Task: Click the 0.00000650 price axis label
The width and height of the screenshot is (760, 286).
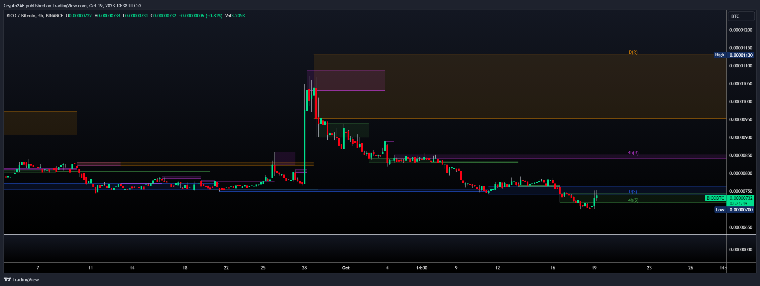Action: [740, 227]
